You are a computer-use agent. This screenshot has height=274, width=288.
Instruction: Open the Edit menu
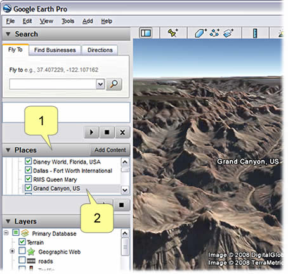click(27, 21)
